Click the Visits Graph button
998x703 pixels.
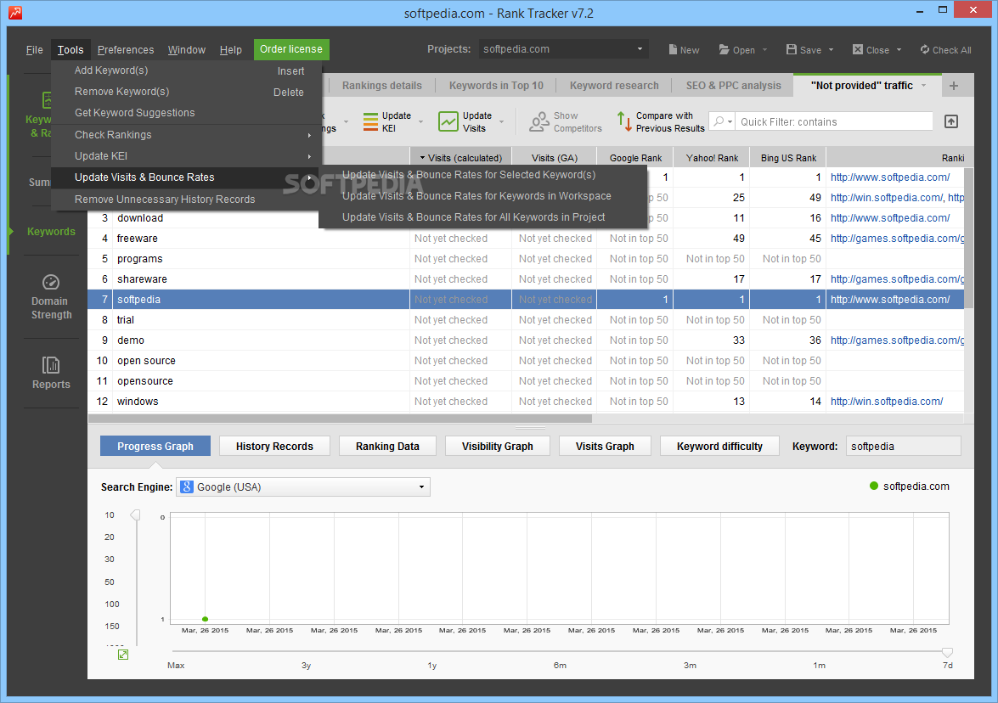605,446
